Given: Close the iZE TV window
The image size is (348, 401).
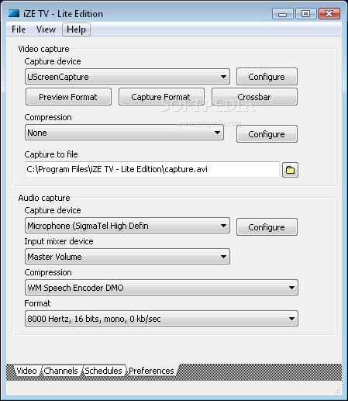Looking at the screenshot, I should pos(329,14).
